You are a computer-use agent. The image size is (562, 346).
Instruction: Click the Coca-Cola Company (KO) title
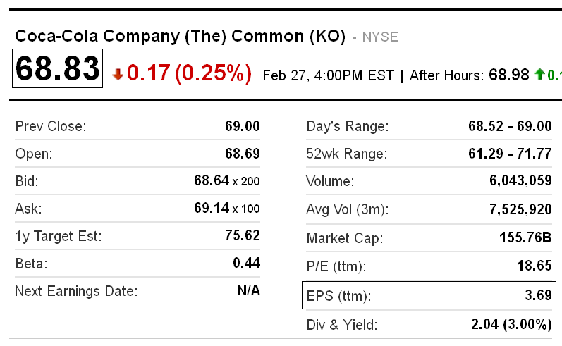point(180,36)
